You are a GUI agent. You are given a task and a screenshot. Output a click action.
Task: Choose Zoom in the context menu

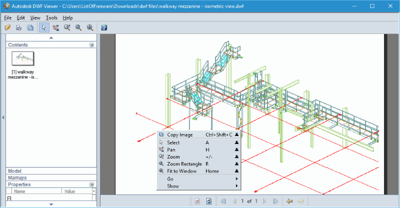[198, 156]
